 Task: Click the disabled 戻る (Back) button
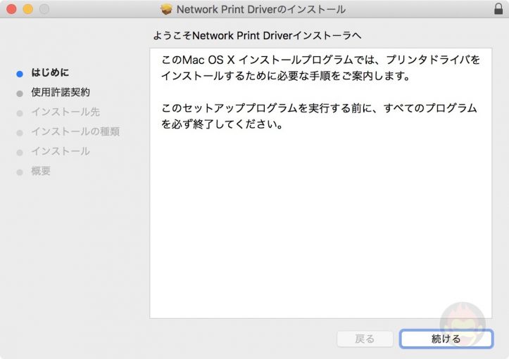pyautogui.click(x=365, y=339)
